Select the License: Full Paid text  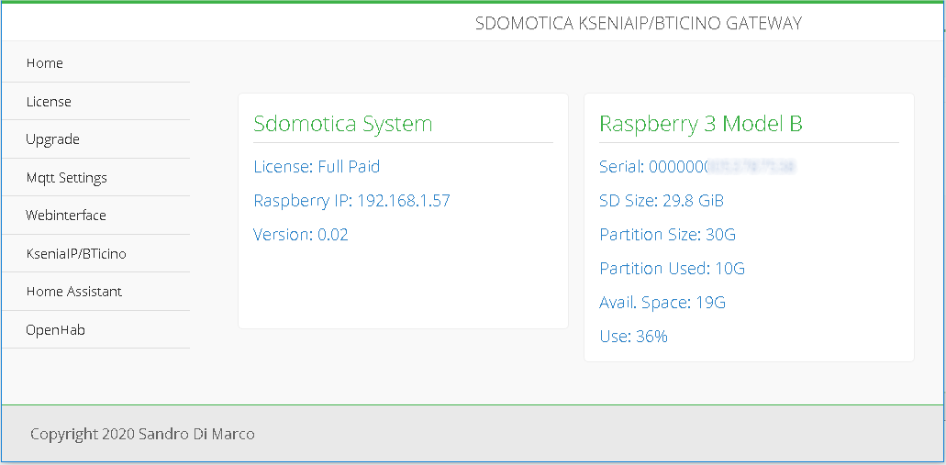tap(317, 166)
